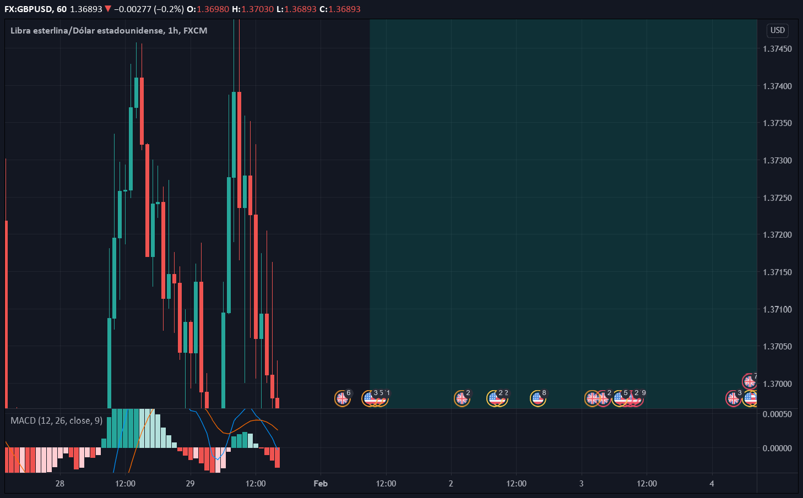Select the UK event icon with badge 2 near Feb 2

tap(462, 398)
